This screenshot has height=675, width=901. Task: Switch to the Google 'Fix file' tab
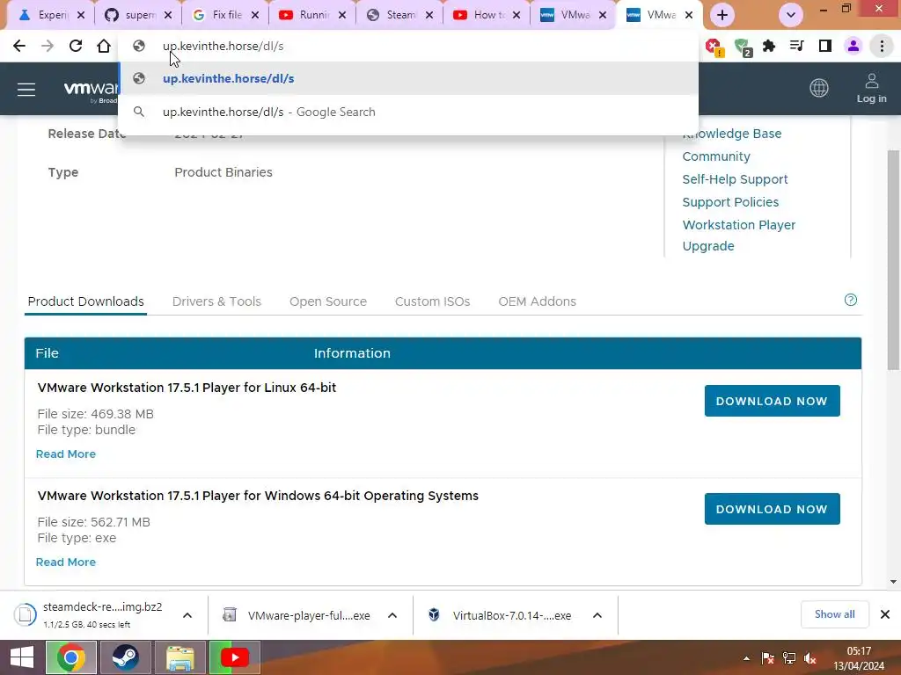click(x=225, y=15)
